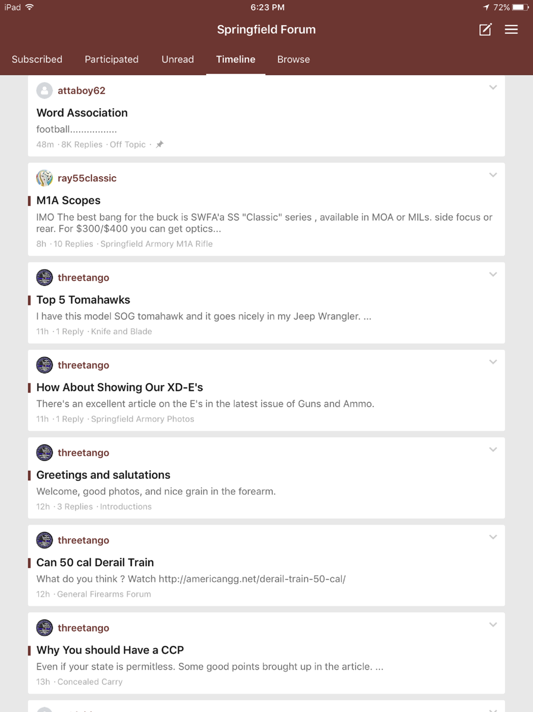Tap the Why You should Have a CCP post preview text

click(x=209, y=667)
